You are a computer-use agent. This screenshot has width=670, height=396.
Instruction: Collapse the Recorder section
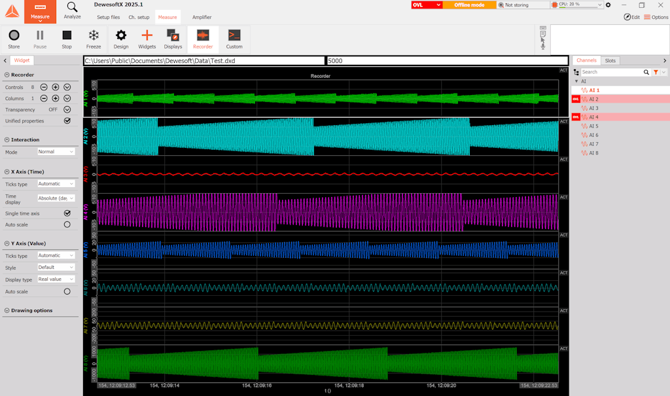(x=7, y=75)
